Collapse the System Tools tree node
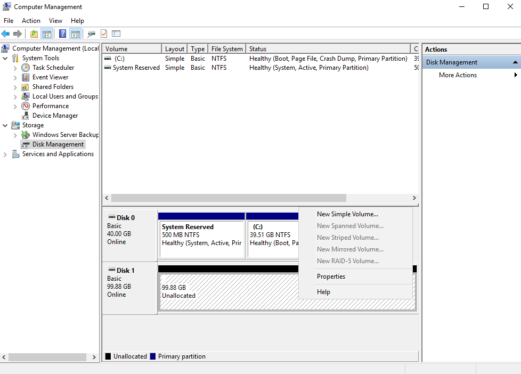 pos(5,58)
